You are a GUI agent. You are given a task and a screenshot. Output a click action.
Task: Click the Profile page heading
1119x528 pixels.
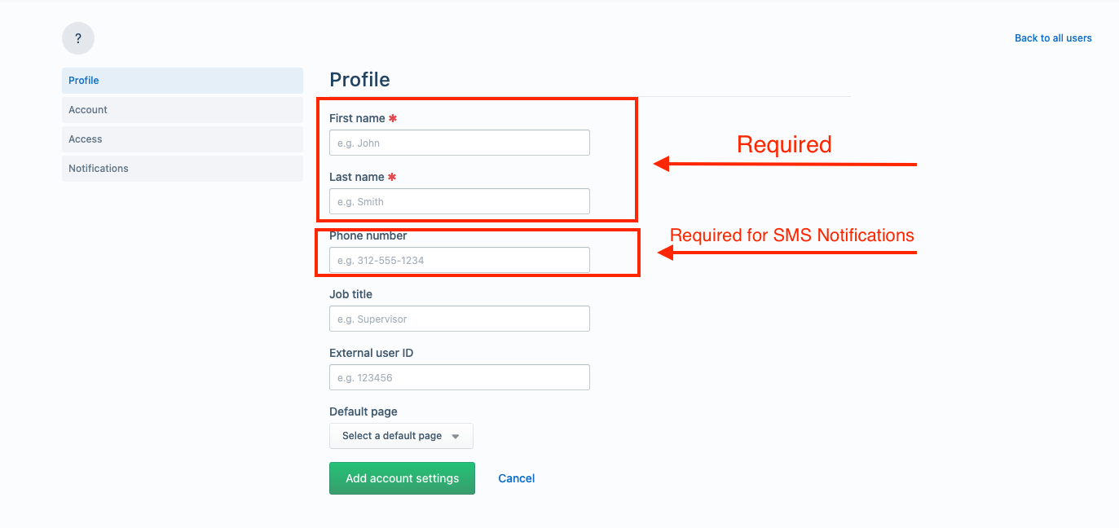[x=359, y=80]
